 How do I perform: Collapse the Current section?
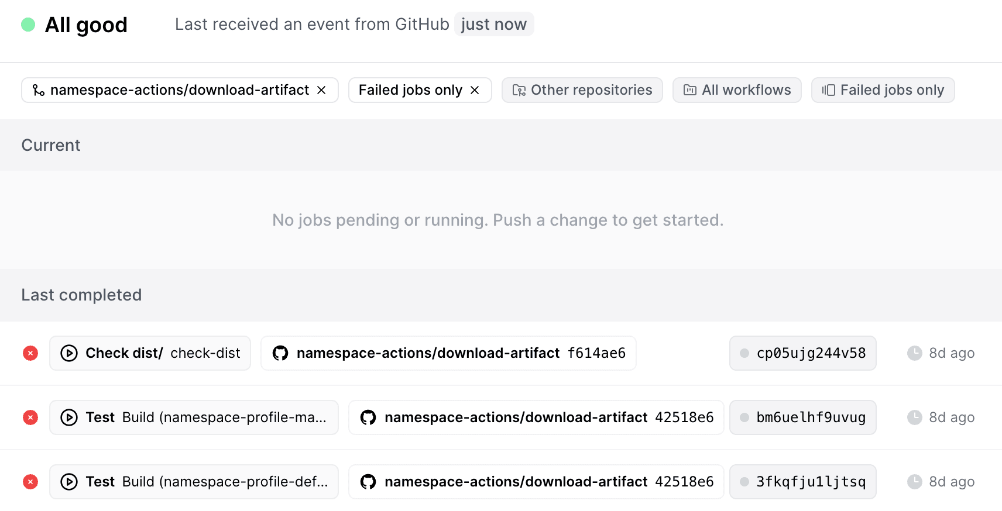[50, 145]
